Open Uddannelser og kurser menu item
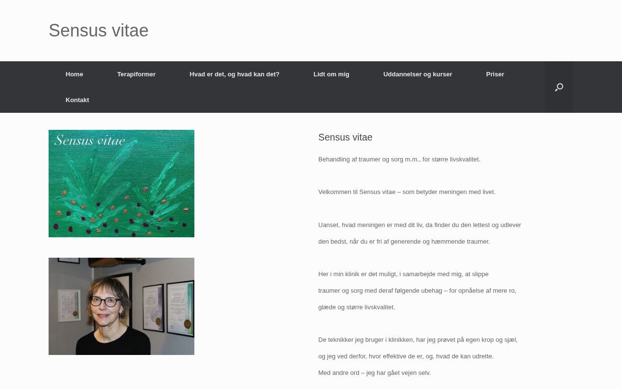This screenshot has width=622, height=389. tap(418, 74)
